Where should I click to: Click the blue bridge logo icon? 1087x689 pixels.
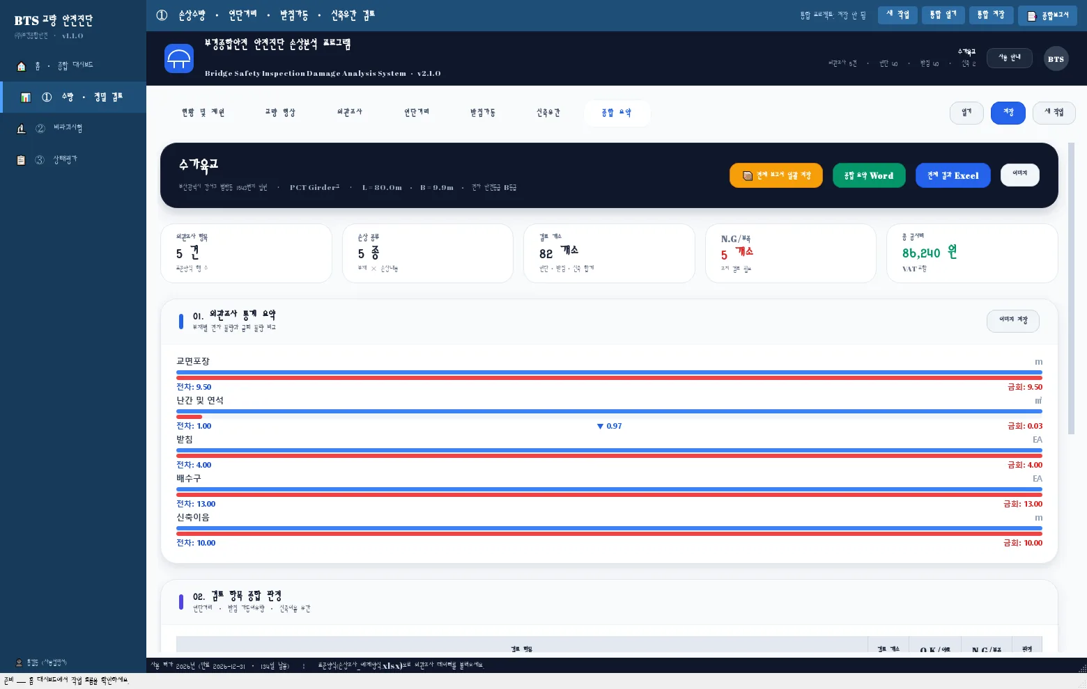pos(179,58)
